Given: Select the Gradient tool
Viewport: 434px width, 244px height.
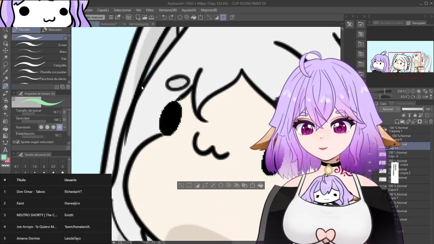Looking at the screenshot, I should pos(5,136).
